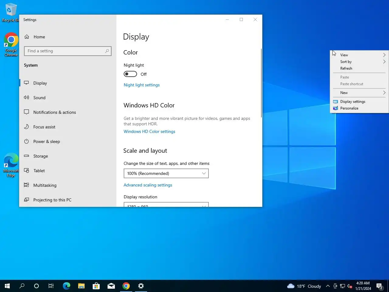Click the Settings gear on taskbar
This screenshot has width=389, height=292.
[141, 286]
